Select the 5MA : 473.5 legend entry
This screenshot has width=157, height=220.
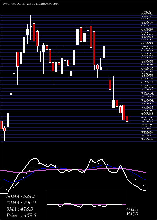(19, 209)
